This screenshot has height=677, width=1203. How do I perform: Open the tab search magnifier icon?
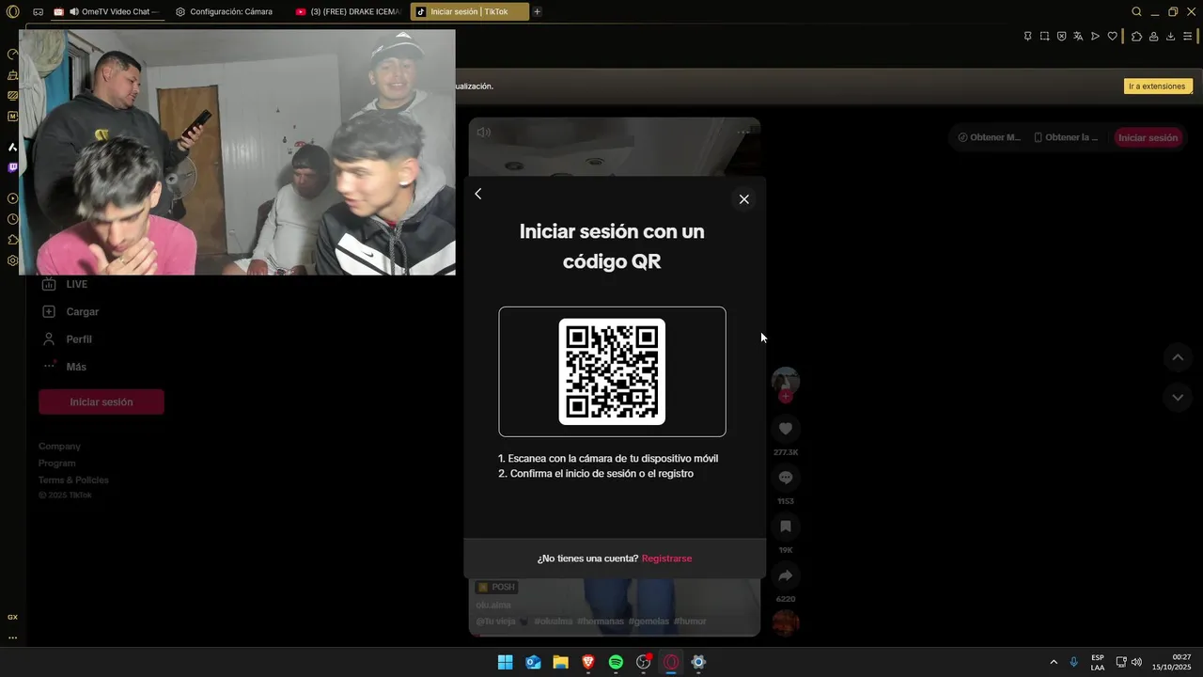[1136, 12]
